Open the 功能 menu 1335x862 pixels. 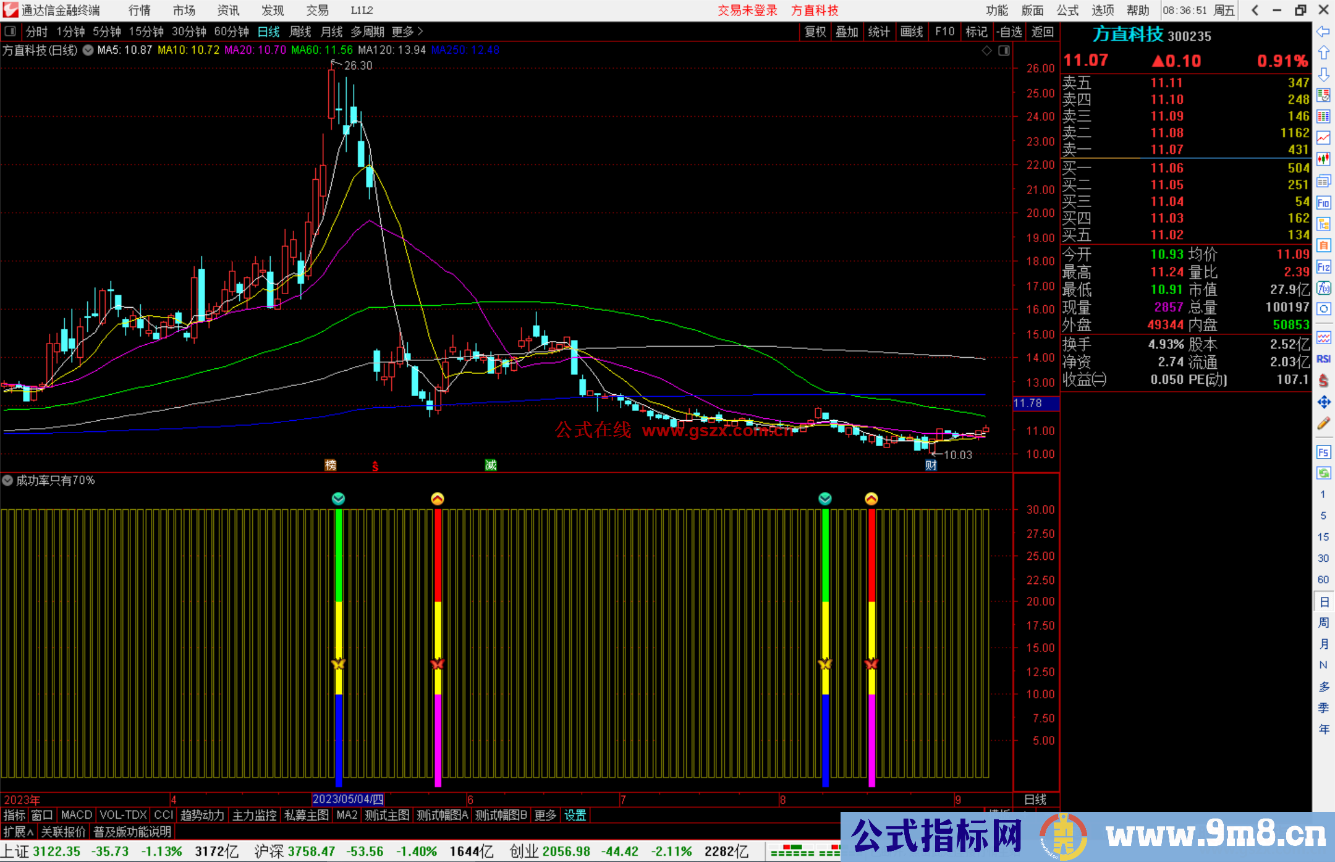[996, 10]
